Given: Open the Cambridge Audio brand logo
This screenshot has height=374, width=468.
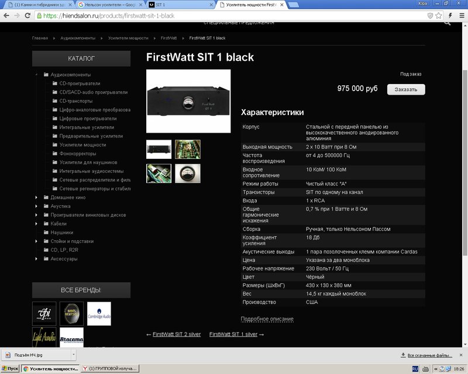Looking at the screenshot, I should pos(99,313).
